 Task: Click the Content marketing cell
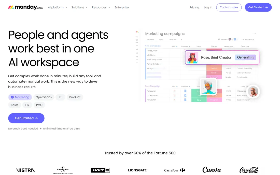244,68
